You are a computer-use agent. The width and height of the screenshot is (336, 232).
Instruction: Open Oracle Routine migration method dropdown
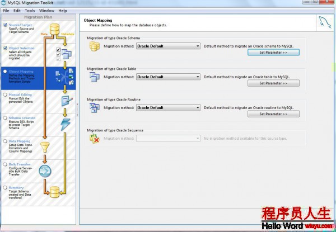pyautogui.click(x=168, y=108)
